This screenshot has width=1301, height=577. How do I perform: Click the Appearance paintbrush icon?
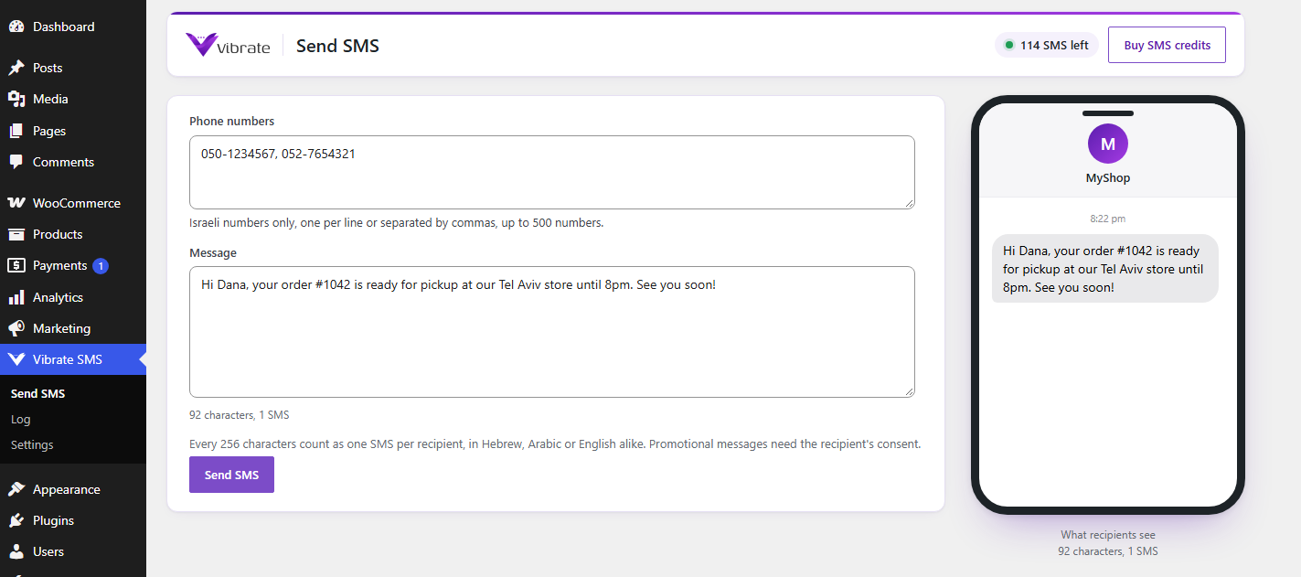(16, 489)
